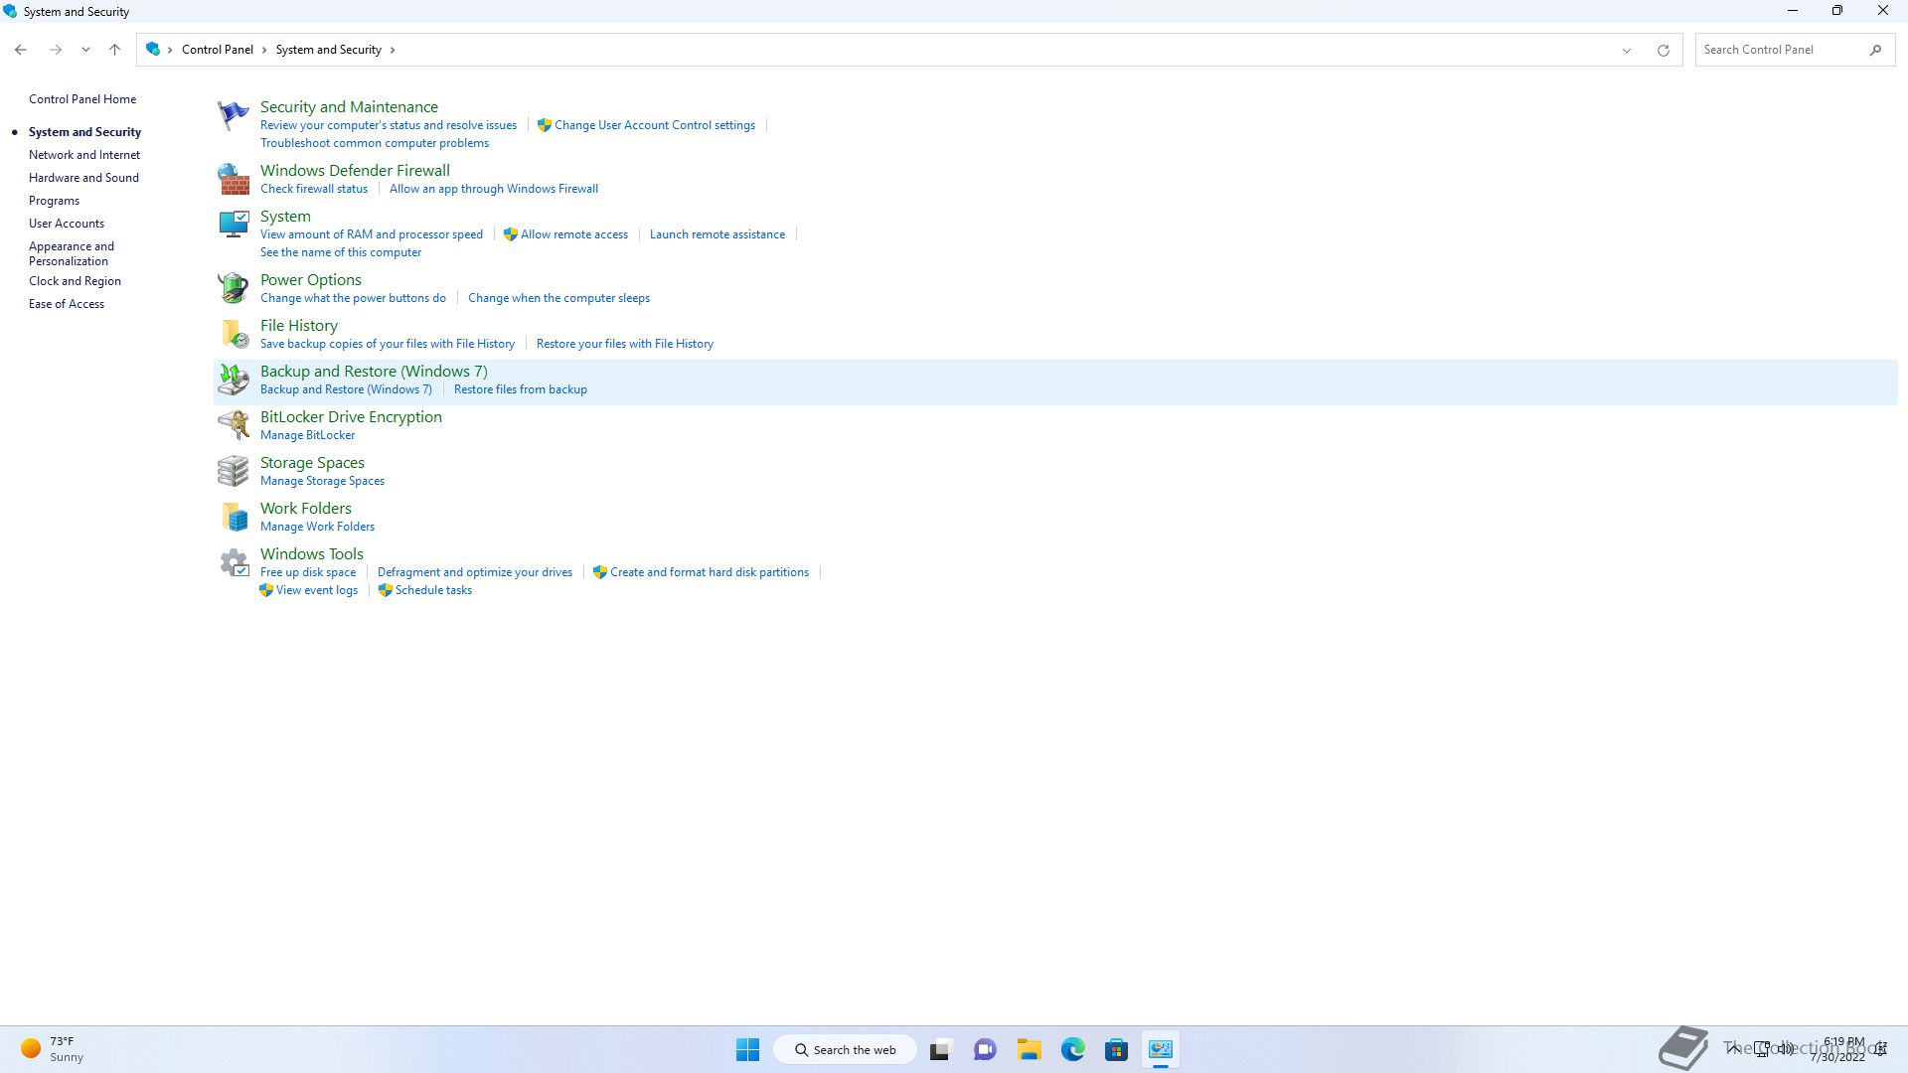The image size is (1908, 1073).
Task: Open the Security and Maintenance heading
Action: click(x=349, y=106)
